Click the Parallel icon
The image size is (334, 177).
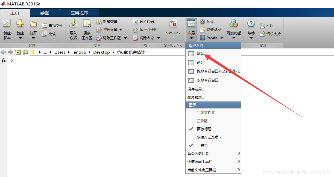[x=203, y=38]
